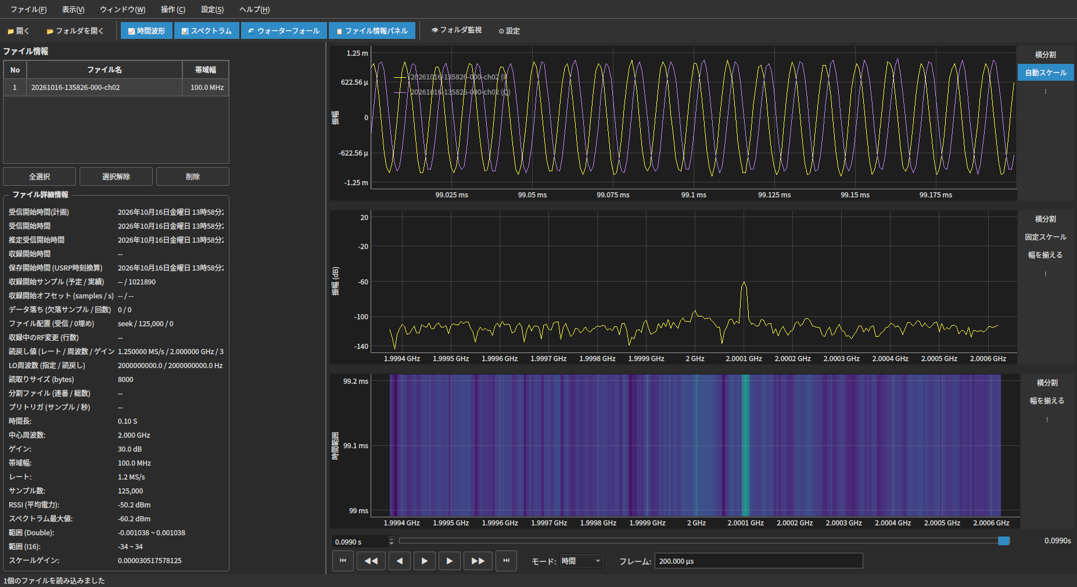Click the fast forward button
1077x587 pixels.
click(x=478, y=561)
